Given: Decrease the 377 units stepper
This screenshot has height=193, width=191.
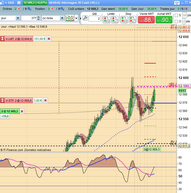Looking at the screenshot, I should point(39,19).
